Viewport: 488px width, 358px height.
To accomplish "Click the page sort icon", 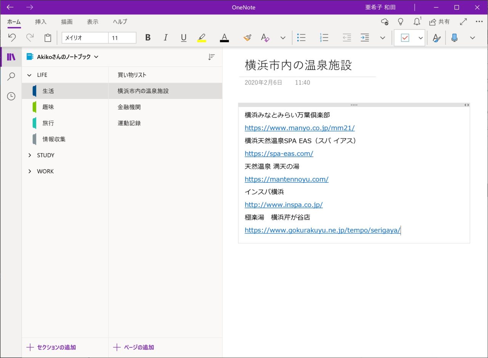I will pos(211,57).
